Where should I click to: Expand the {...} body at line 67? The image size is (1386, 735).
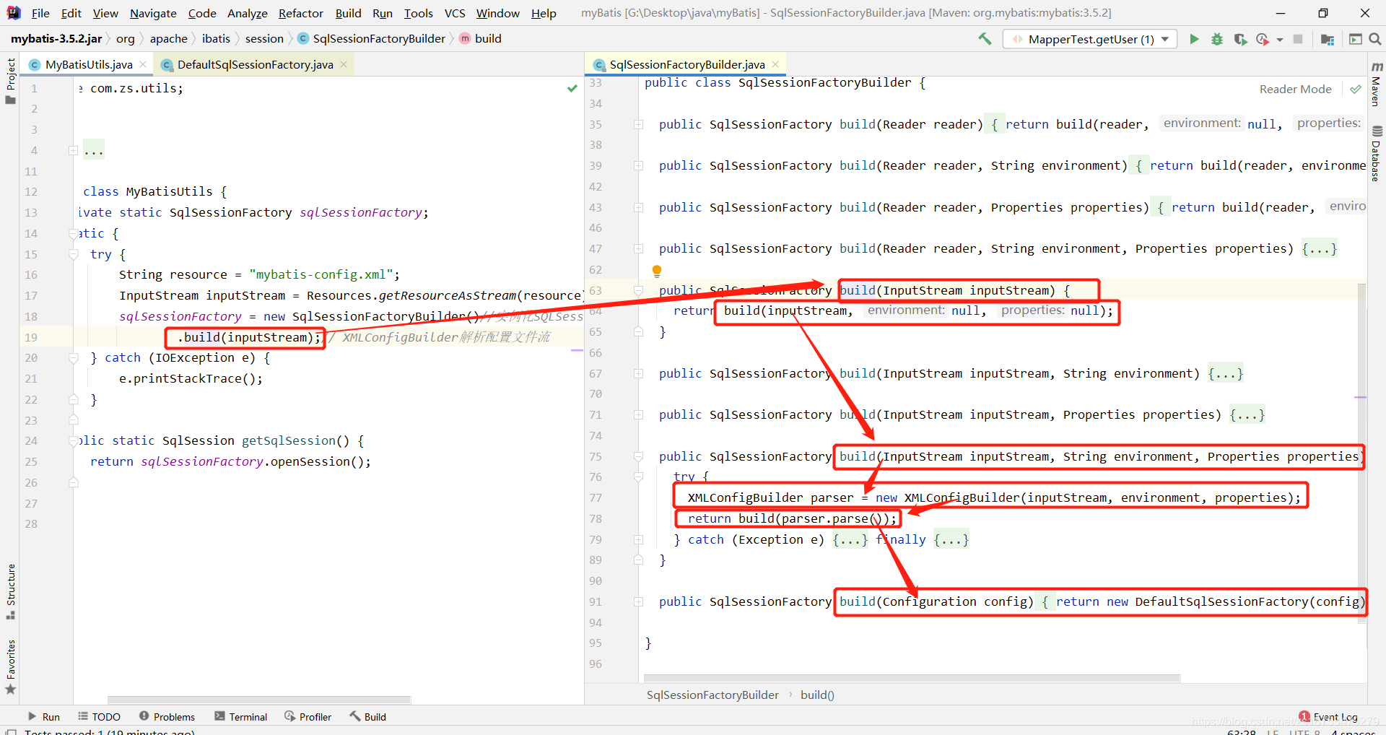tap(1226, 373)
